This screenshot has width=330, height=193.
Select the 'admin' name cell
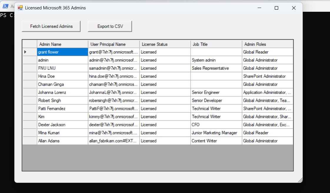[x=63, y=60]
